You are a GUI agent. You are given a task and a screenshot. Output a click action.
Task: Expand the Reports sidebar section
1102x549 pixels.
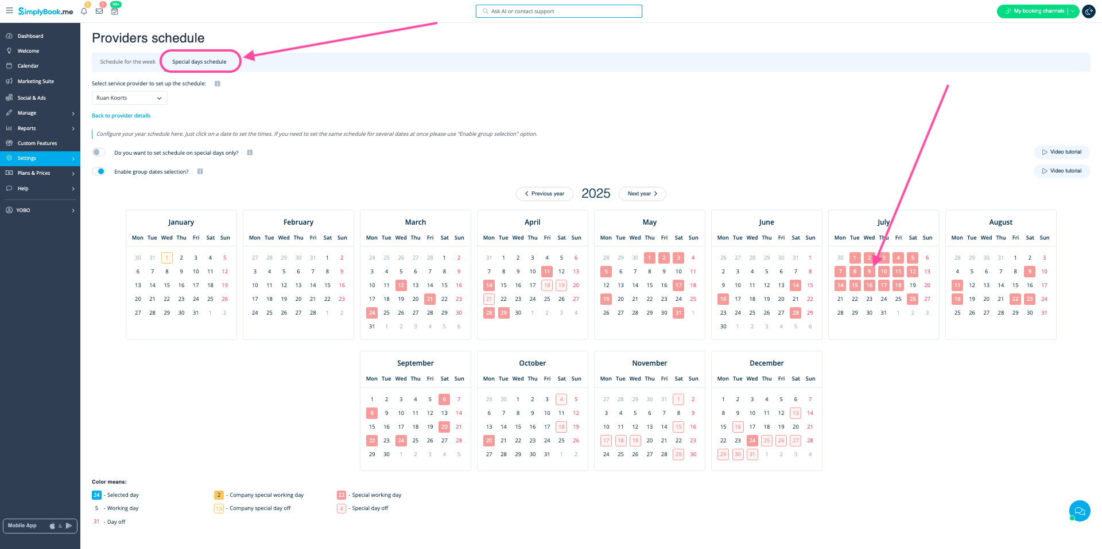40,128
